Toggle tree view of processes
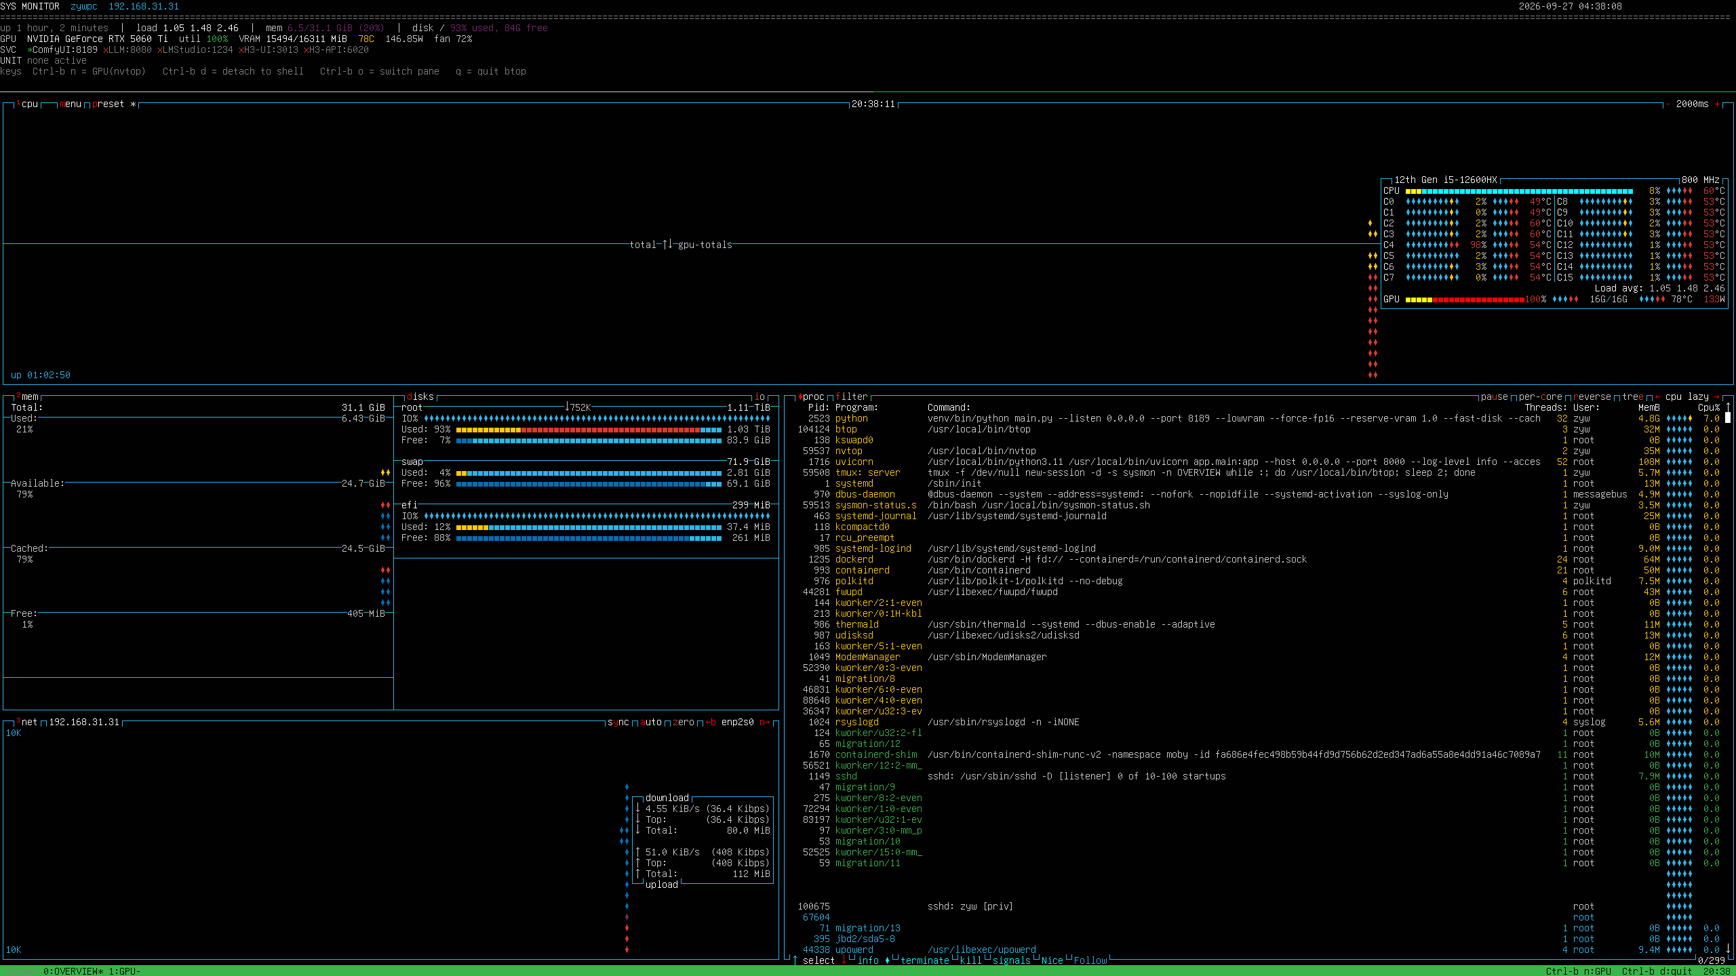 click(x=1633, y=396)
